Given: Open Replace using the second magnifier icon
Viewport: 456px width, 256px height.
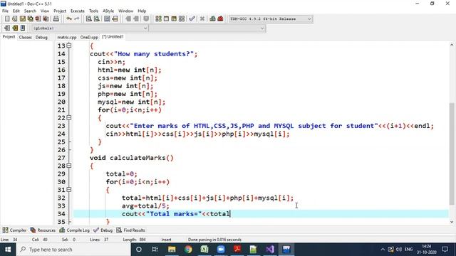Looking at the screenshot, I should click(x=97, y=19).
